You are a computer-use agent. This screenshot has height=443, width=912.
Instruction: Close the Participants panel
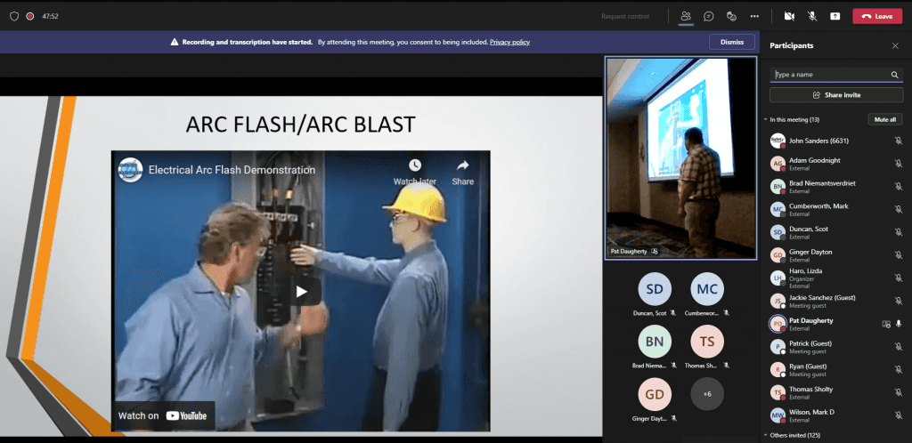(895, 46)
